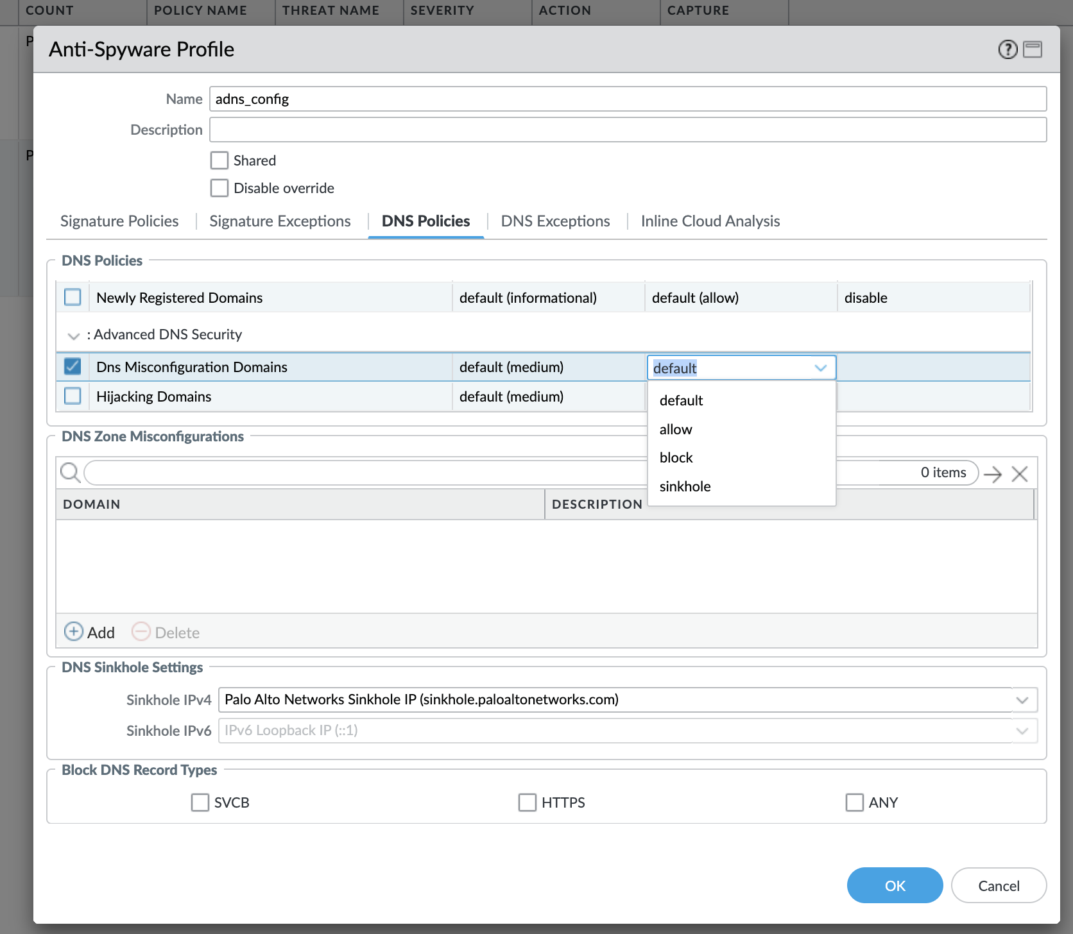Enable the Shared checkbox
Screen dimensions: 1073x934
click(219, 160)
